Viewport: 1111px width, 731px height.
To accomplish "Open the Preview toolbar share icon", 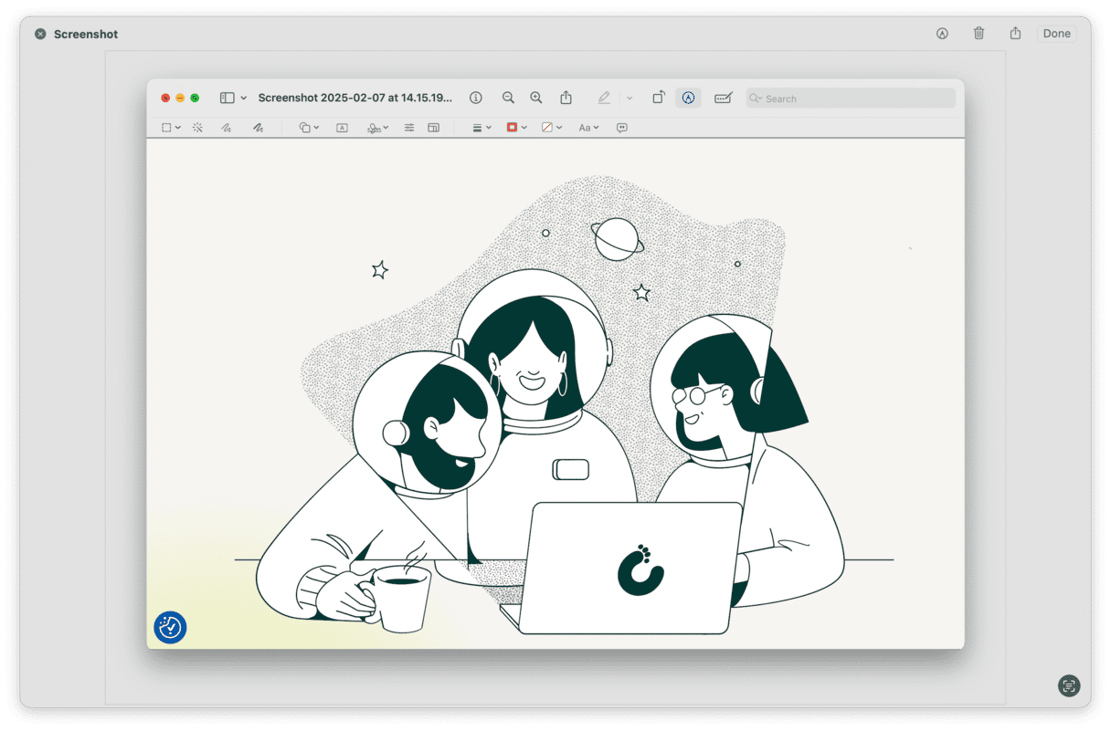I will [x=566, y=98].
